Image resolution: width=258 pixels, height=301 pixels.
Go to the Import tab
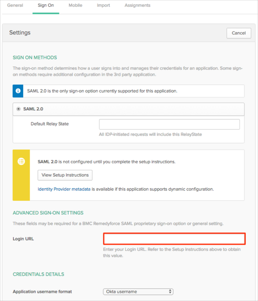[103, 6]
